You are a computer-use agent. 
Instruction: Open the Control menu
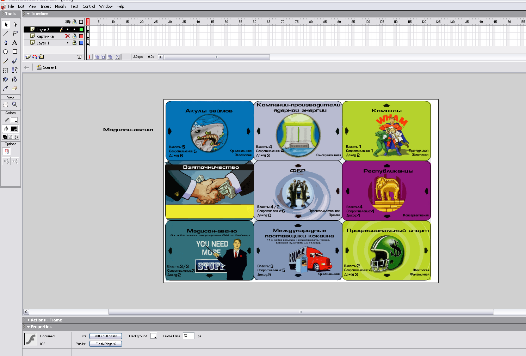point(89,6)
